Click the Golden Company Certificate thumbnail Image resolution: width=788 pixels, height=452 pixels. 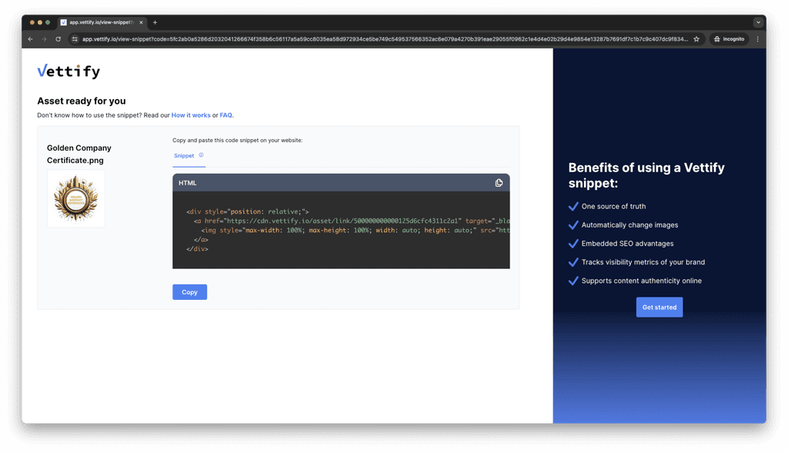click(x=76, y=199)
